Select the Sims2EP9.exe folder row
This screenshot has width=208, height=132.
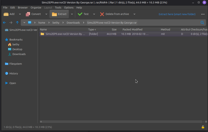tap(65, 34)
